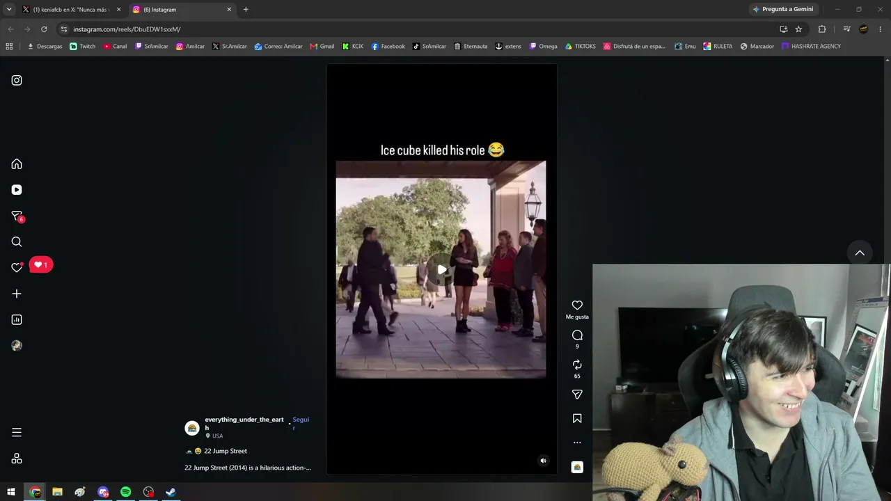Screen dimensions: 891x501
Task: Open the reel's three-dot options menu
Action: coord(577,443)
